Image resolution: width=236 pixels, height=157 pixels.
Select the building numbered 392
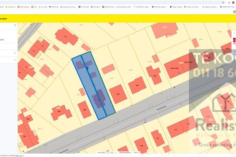(x=118, y=94)
